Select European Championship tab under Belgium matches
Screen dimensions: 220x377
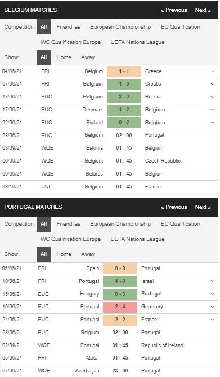click(120, 27)
